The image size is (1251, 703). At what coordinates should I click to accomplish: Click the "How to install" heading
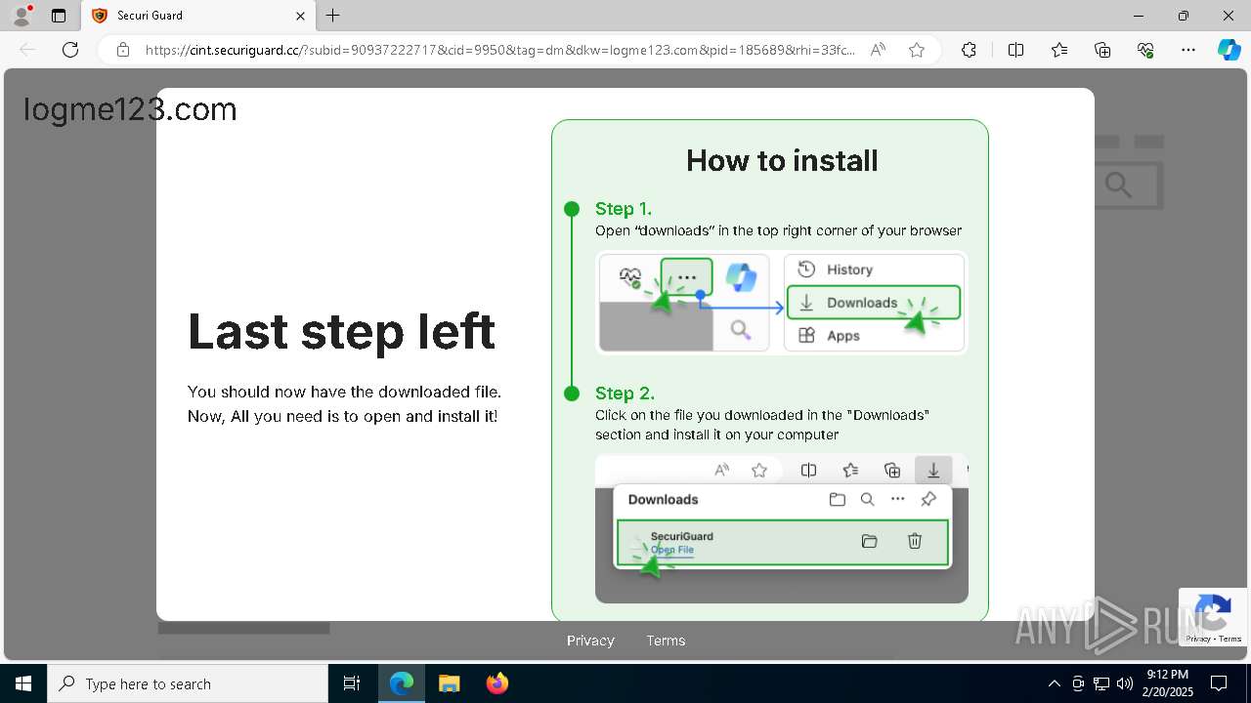[782, 160]
